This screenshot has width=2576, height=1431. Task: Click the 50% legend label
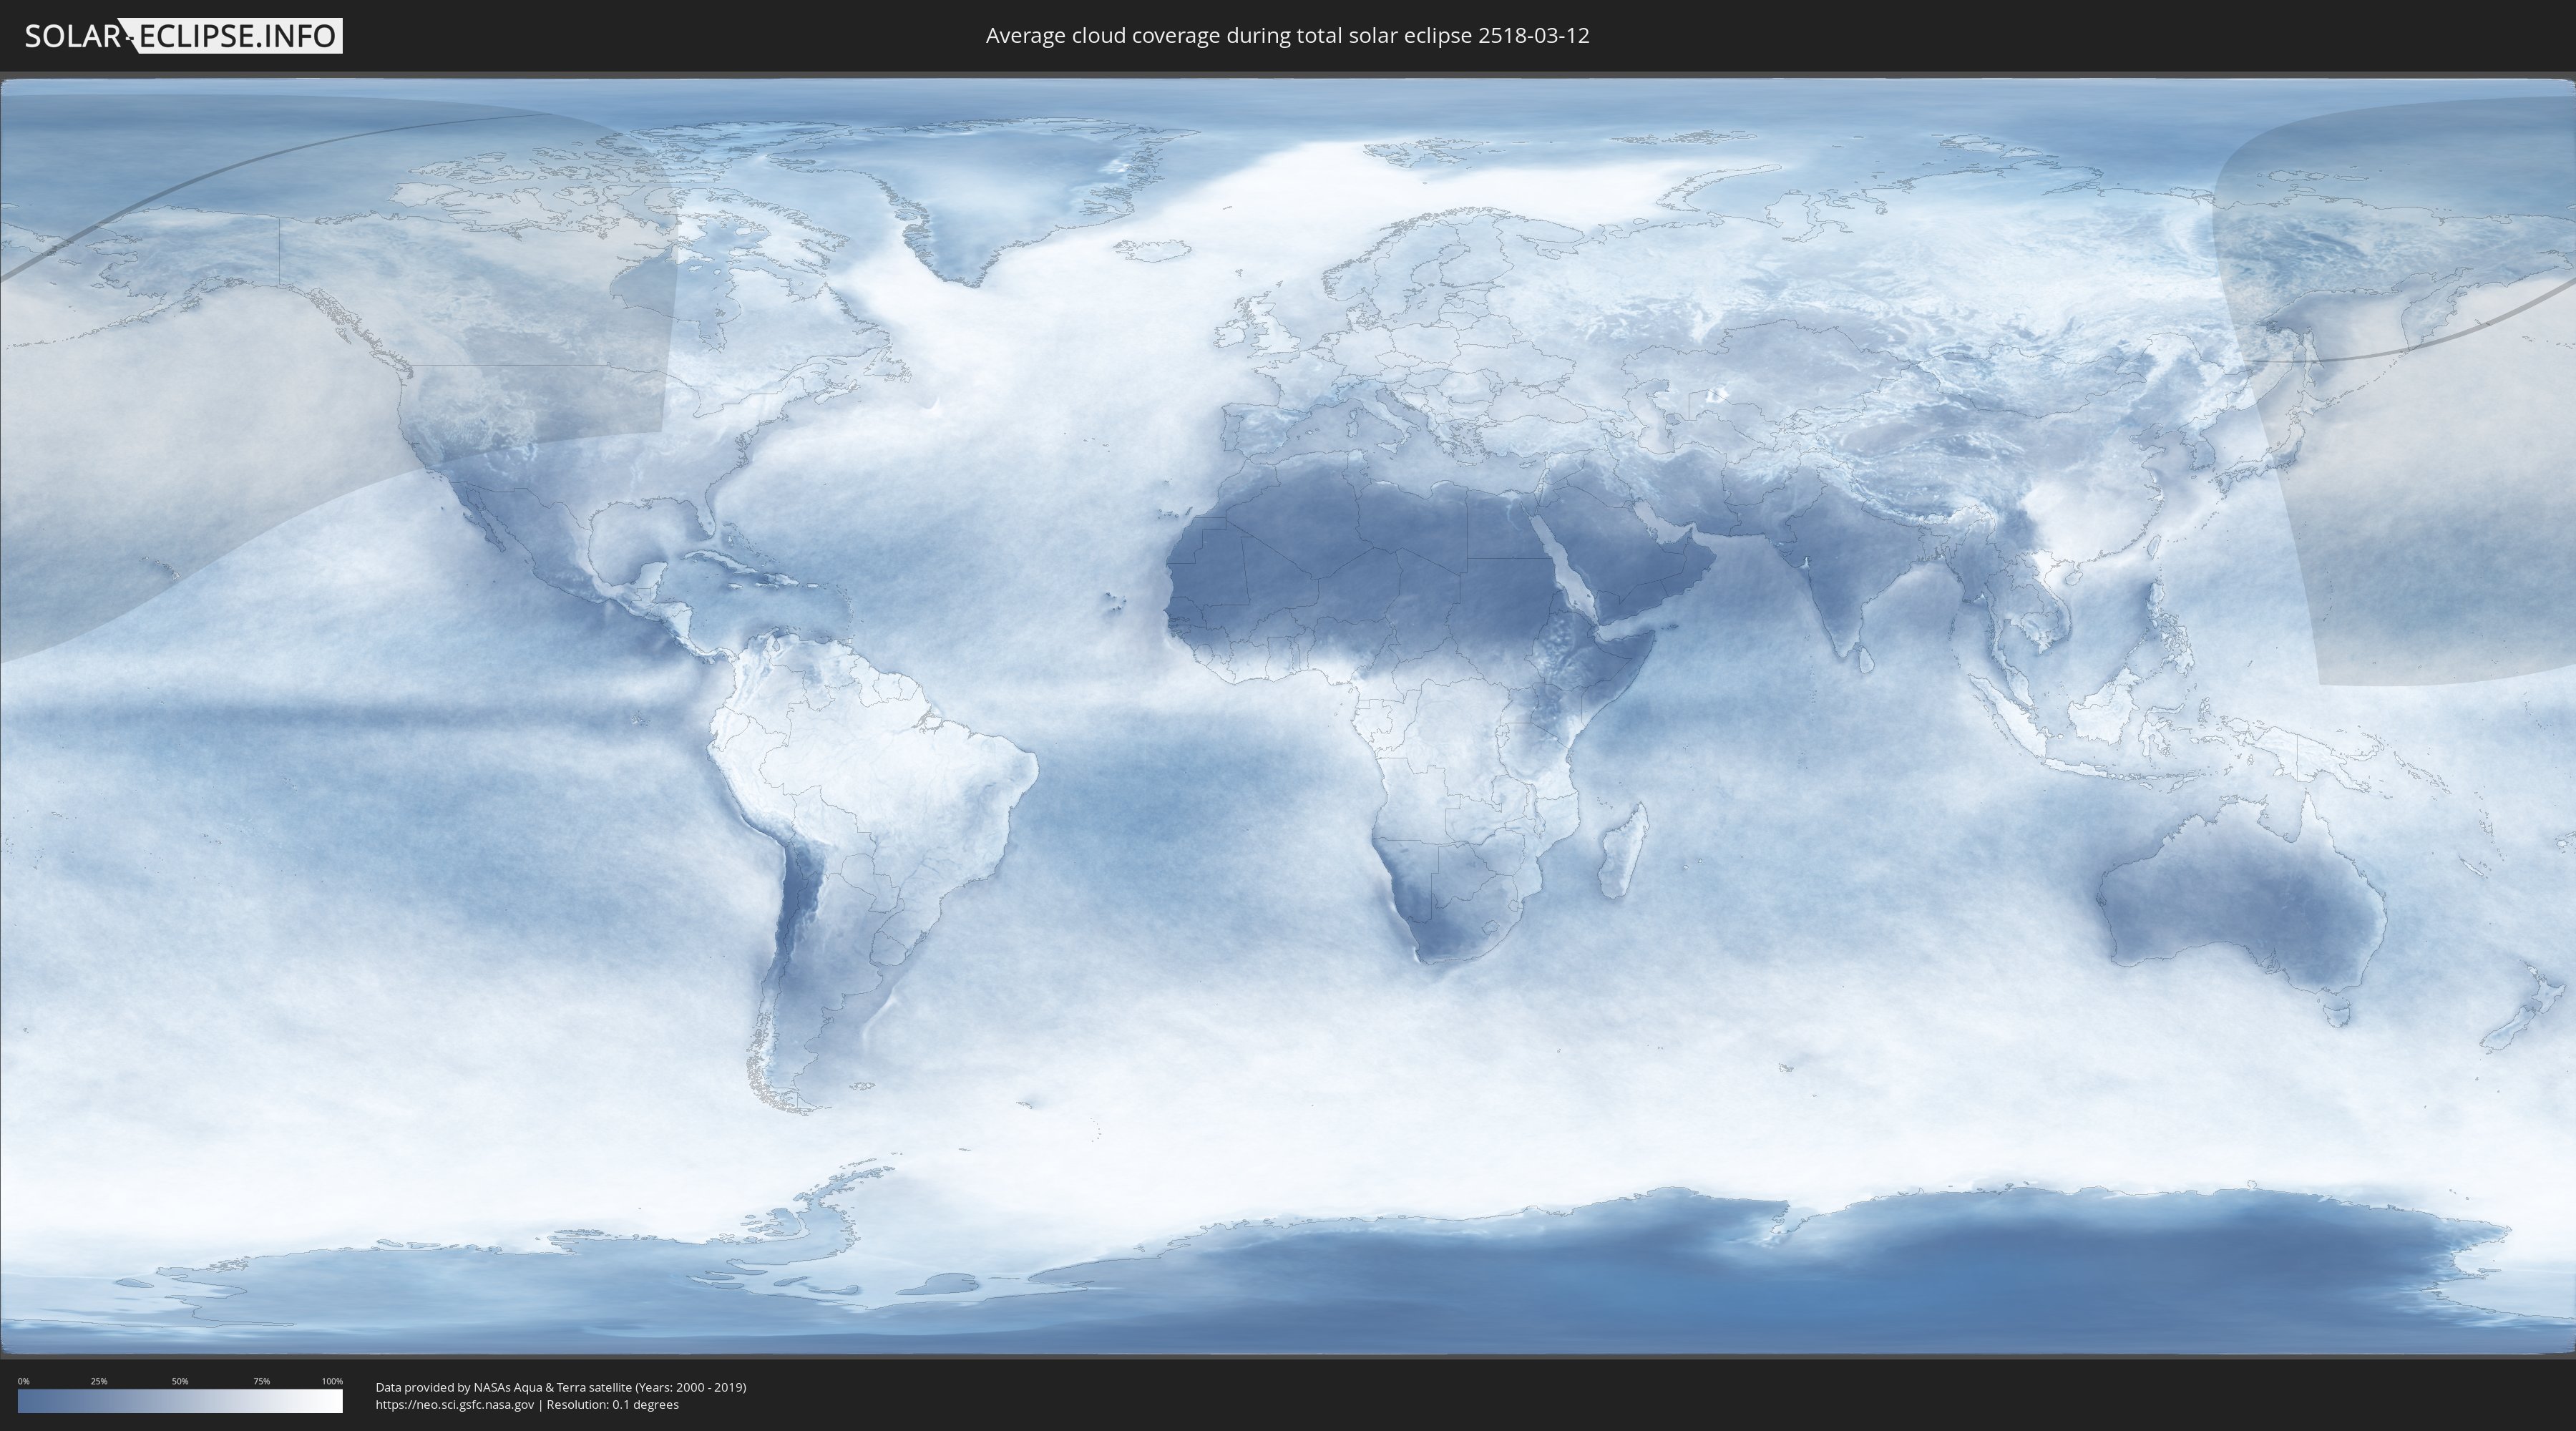click(x=180, y=1381)
